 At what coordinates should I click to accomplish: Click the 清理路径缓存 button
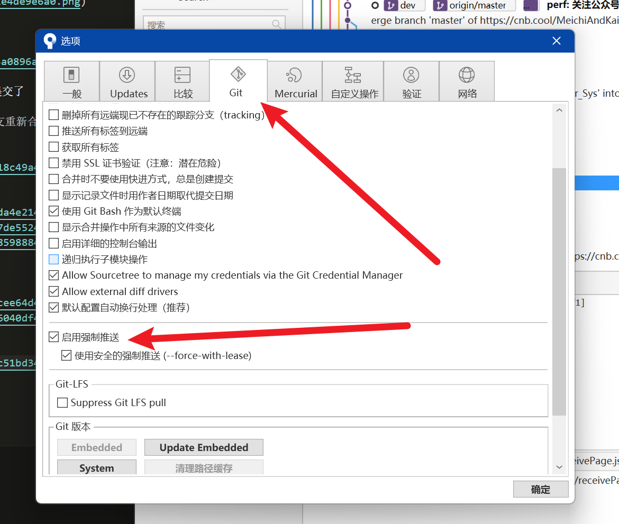click(x=204, y=467)
